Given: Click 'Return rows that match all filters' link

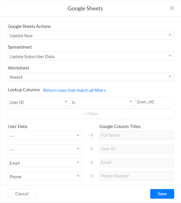Looking at the screenshot, I should pos(74,90).
